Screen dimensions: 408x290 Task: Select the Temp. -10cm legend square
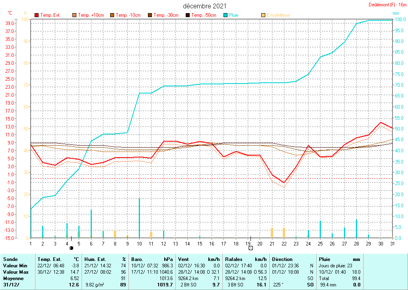pyautogui.click(x=113, y=15)
